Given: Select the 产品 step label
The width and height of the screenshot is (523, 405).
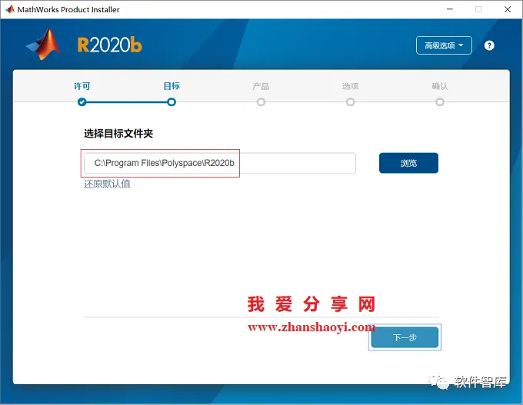Looking at the screenshot, I should click(261, 86).
